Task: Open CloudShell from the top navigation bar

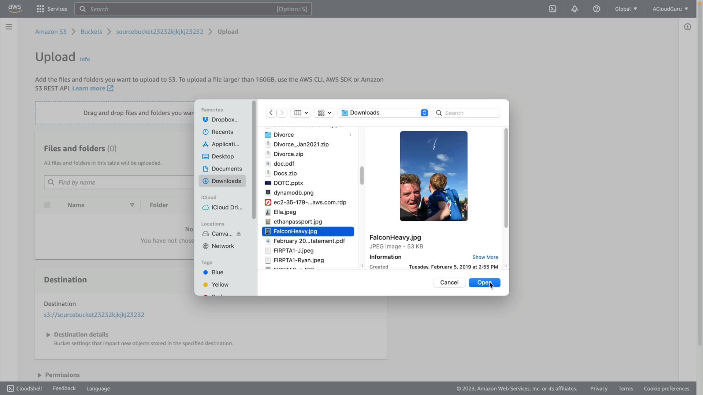Action: tap(553, 9)
